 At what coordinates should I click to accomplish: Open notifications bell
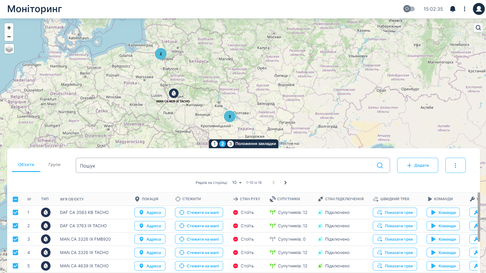(452, 9)
